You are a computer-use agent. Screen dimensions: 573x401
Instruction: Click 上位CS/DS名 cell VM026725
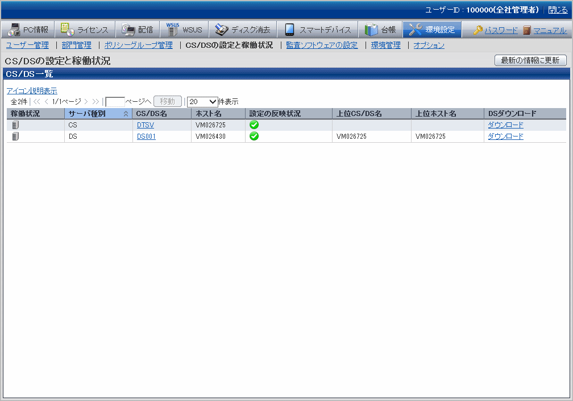tap(351, 137)
